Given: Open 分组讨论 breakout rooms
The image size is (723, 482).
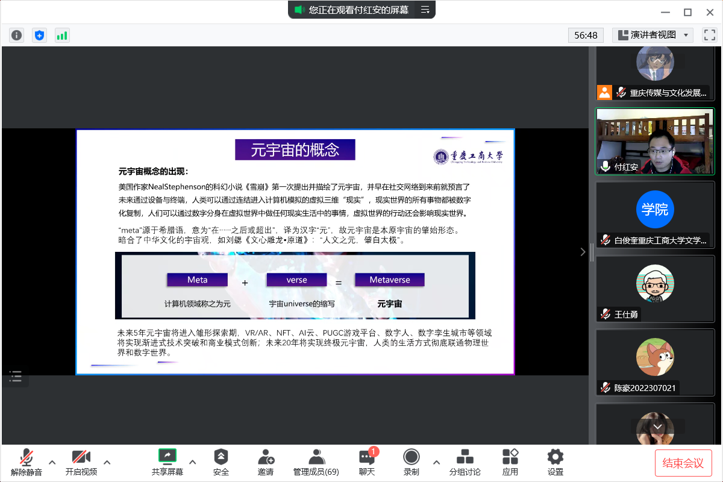Looking at the screenshot, I should 465,462.
